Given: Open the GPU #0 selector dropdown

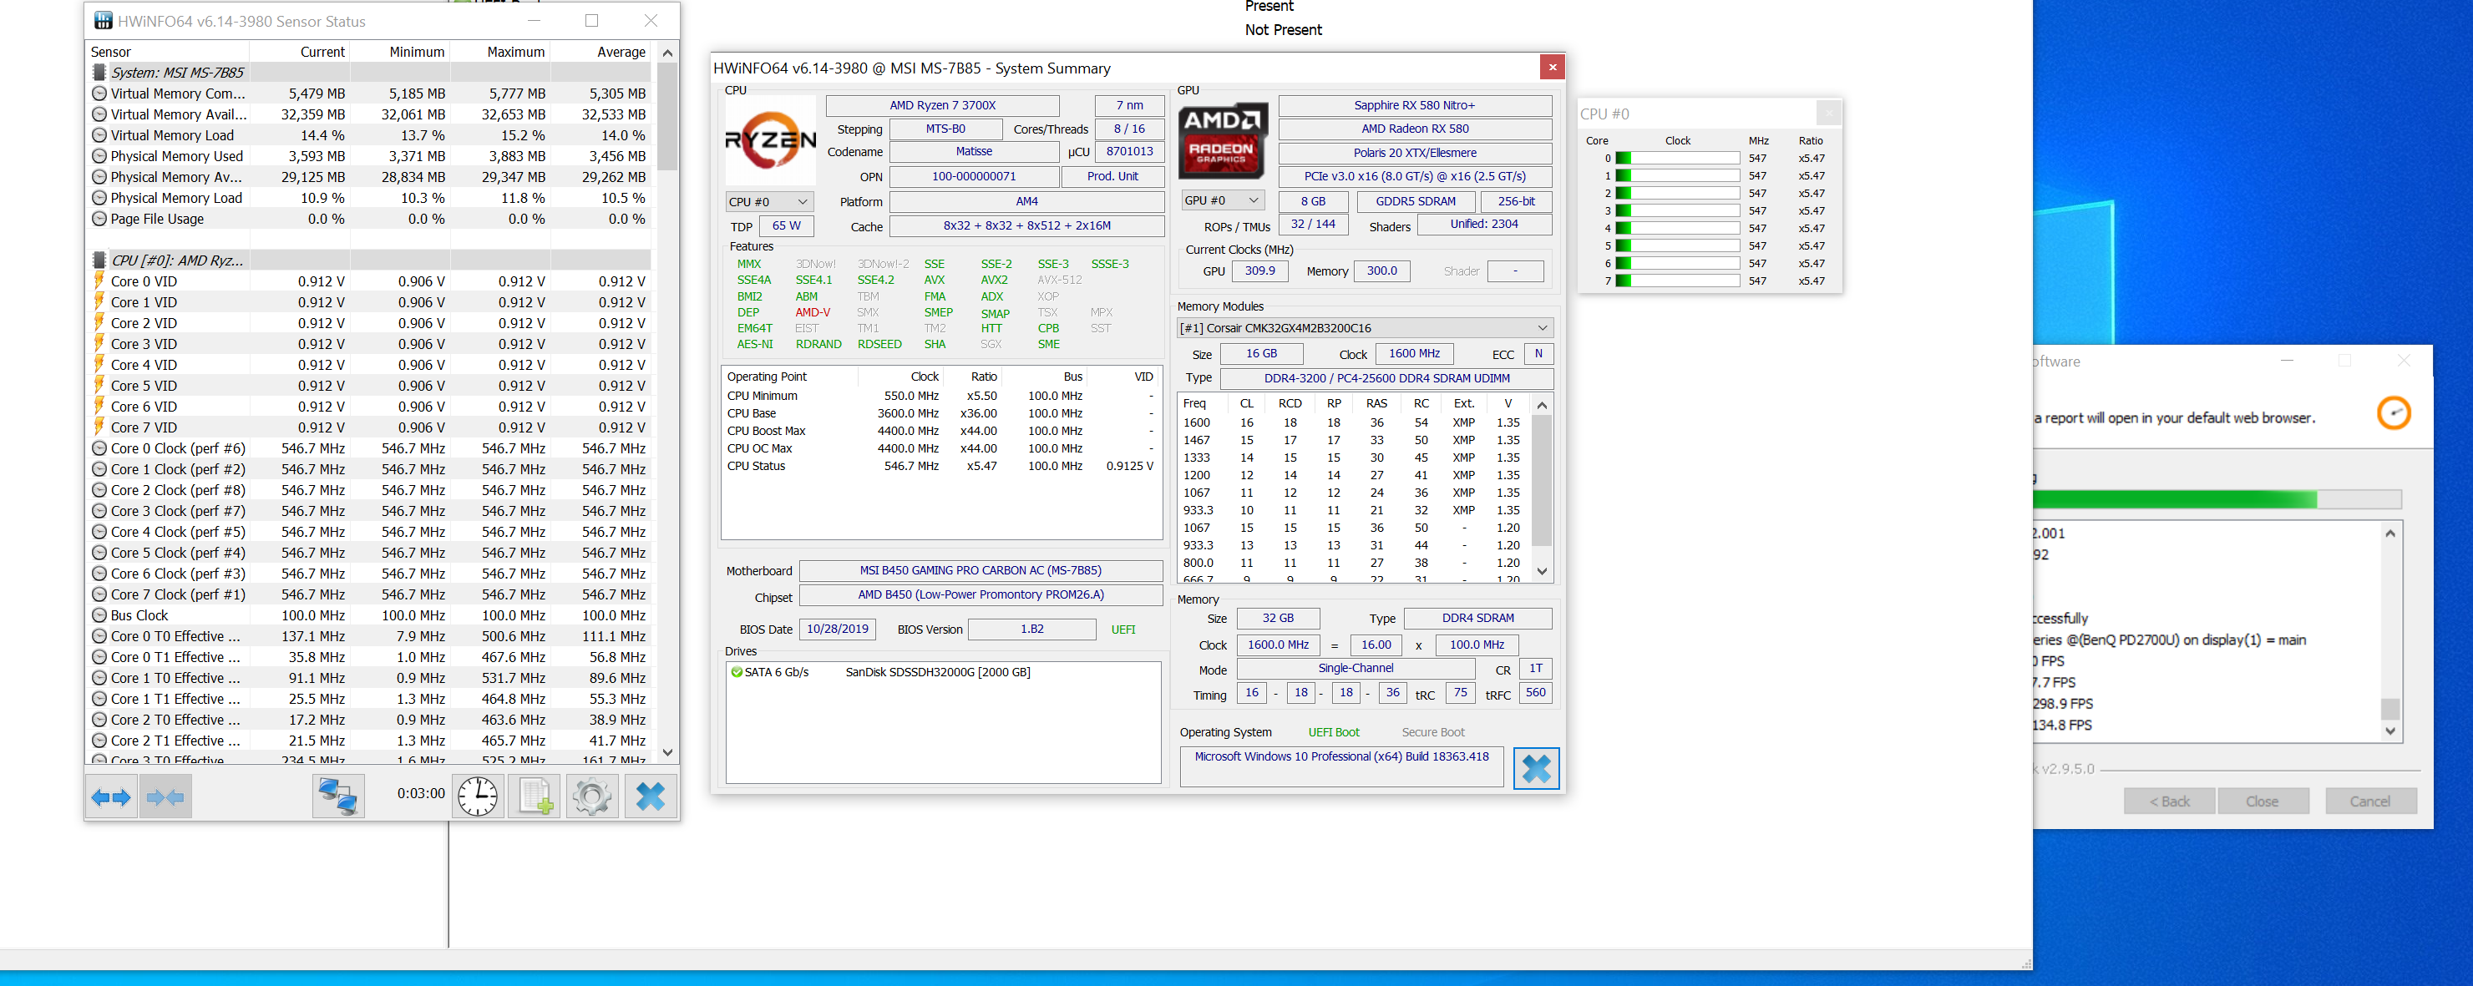Looking at the screenshot, I should (x=1221, y=200).
